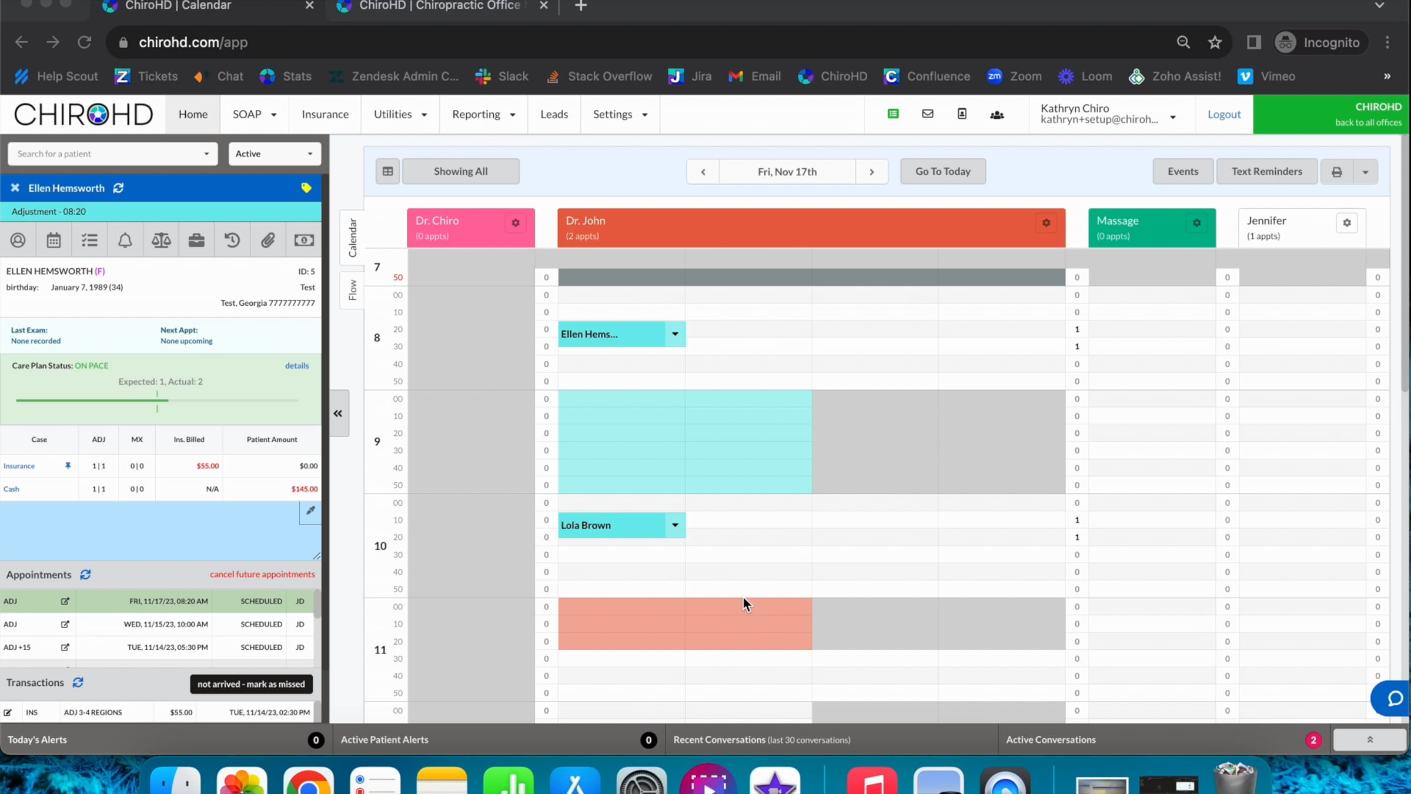The height and width of the screenshot is (794, 1411).
Task: Refresh the Transactions list
Action: (x=78, y=682)
